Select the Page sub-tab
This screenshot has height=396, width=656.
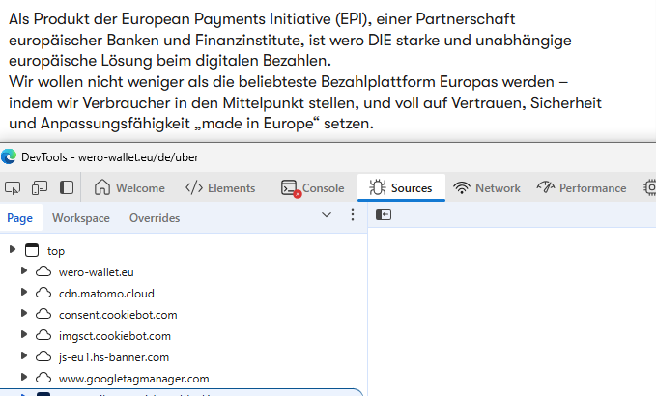point(19,218)
